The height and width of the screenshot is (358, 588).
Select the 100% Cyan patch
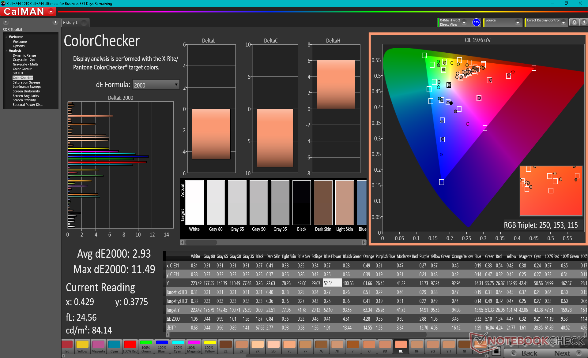(x=178, y=346)
